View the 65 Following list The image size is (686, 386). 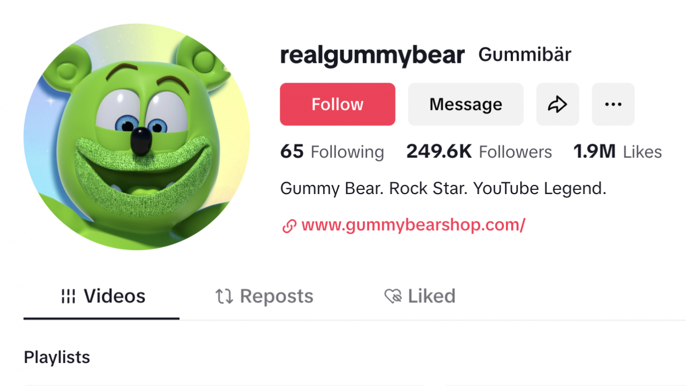click(332, 152)
